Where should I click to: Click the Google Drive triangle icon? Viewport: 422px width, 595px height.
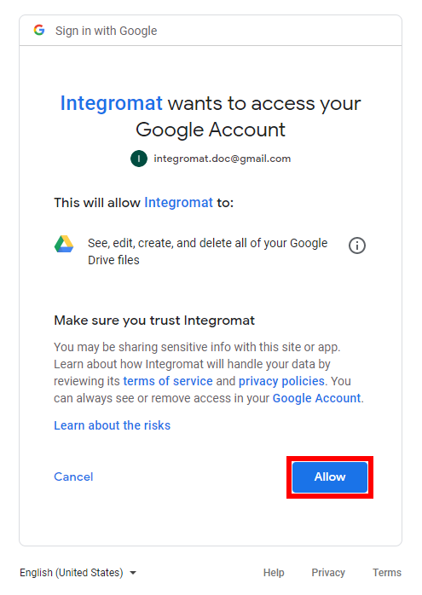[64, 244]
